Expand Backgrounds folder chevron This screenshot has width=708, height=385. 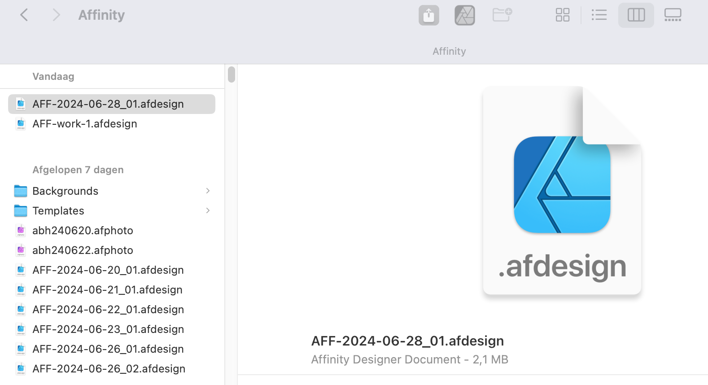tap(208, 191)
